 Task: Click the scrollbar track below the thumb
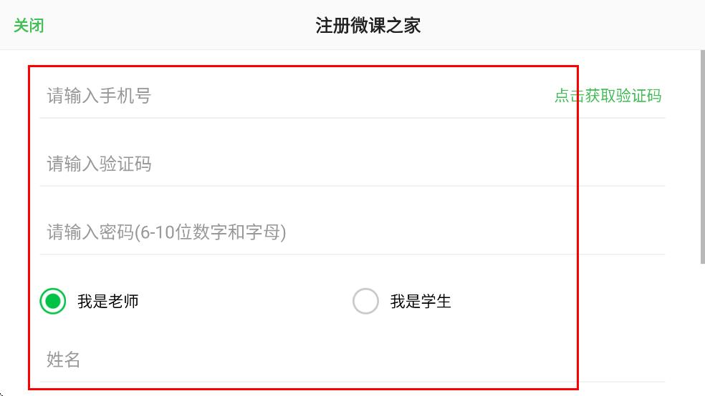pos(701,329)
